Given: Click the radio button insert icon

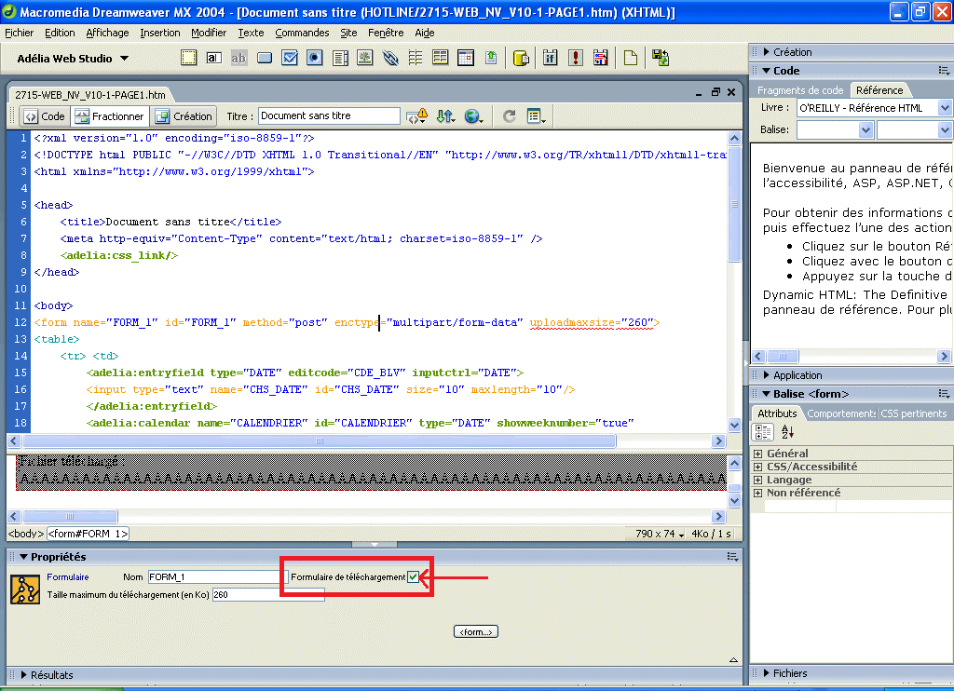Looking at the screenshot, I should coord(315,58).
